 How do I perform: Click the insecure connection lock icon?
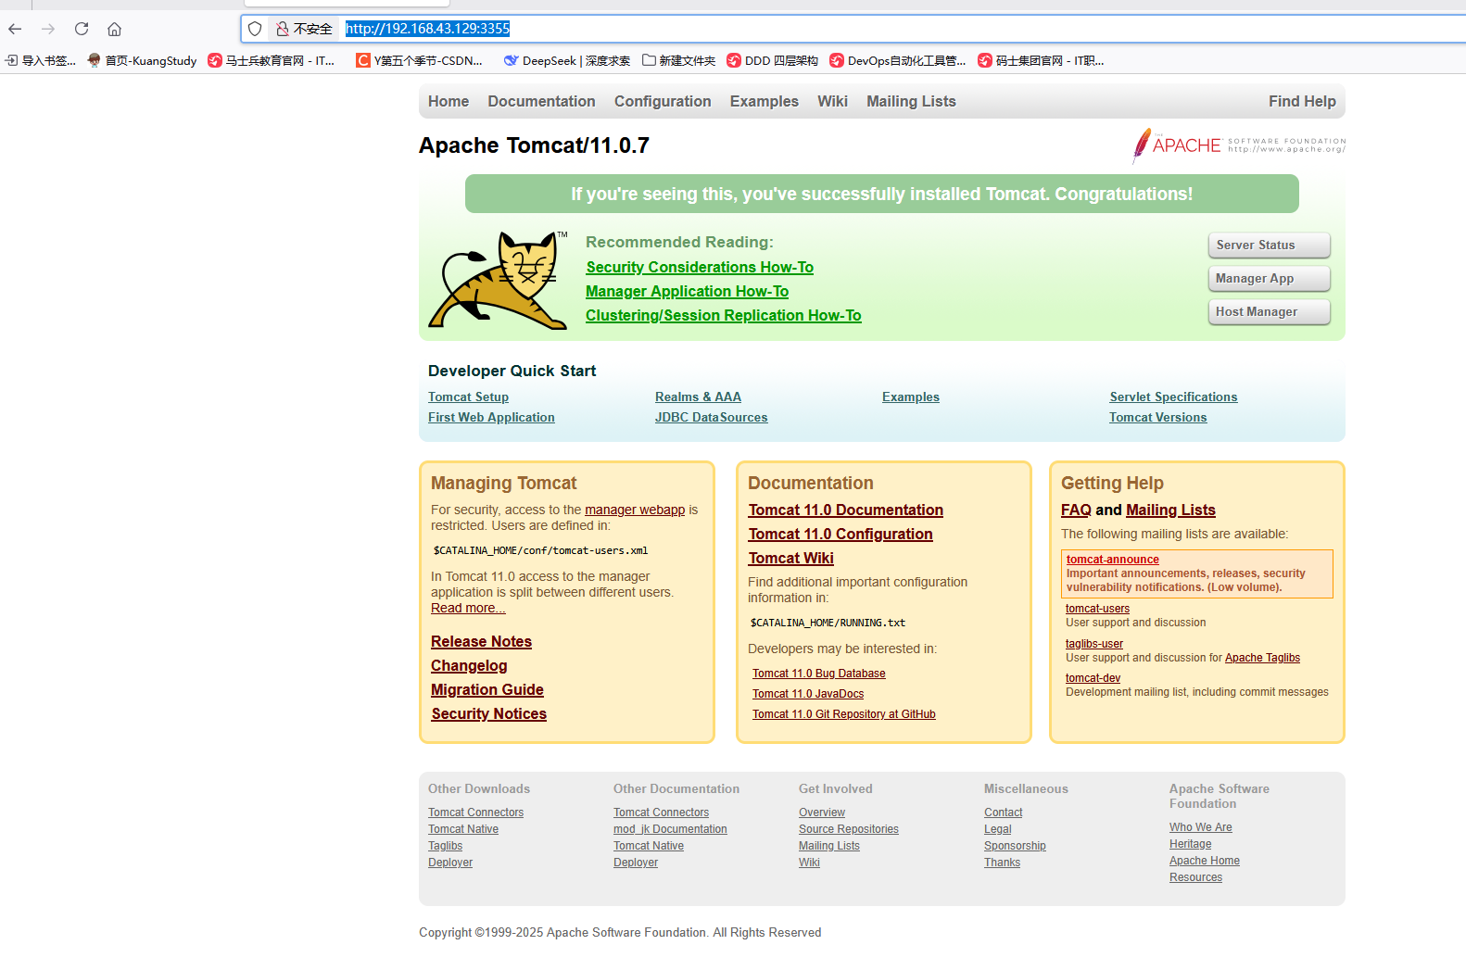click(x=283, y=29)
